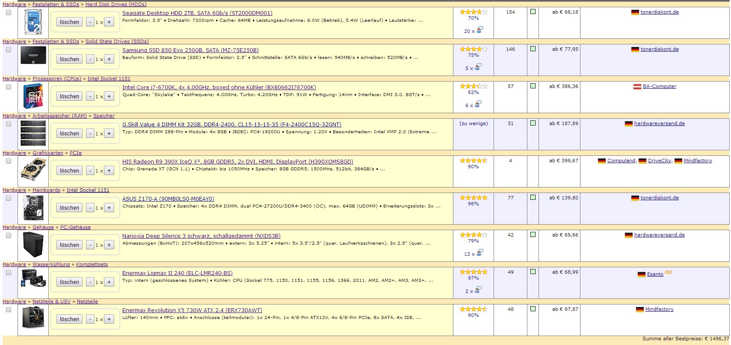Image resolution: width=731 pixels, height=345 pixels.
Task: Go to Hard Disk Drives (HDDs) category
Action: [x=116, y=4]
